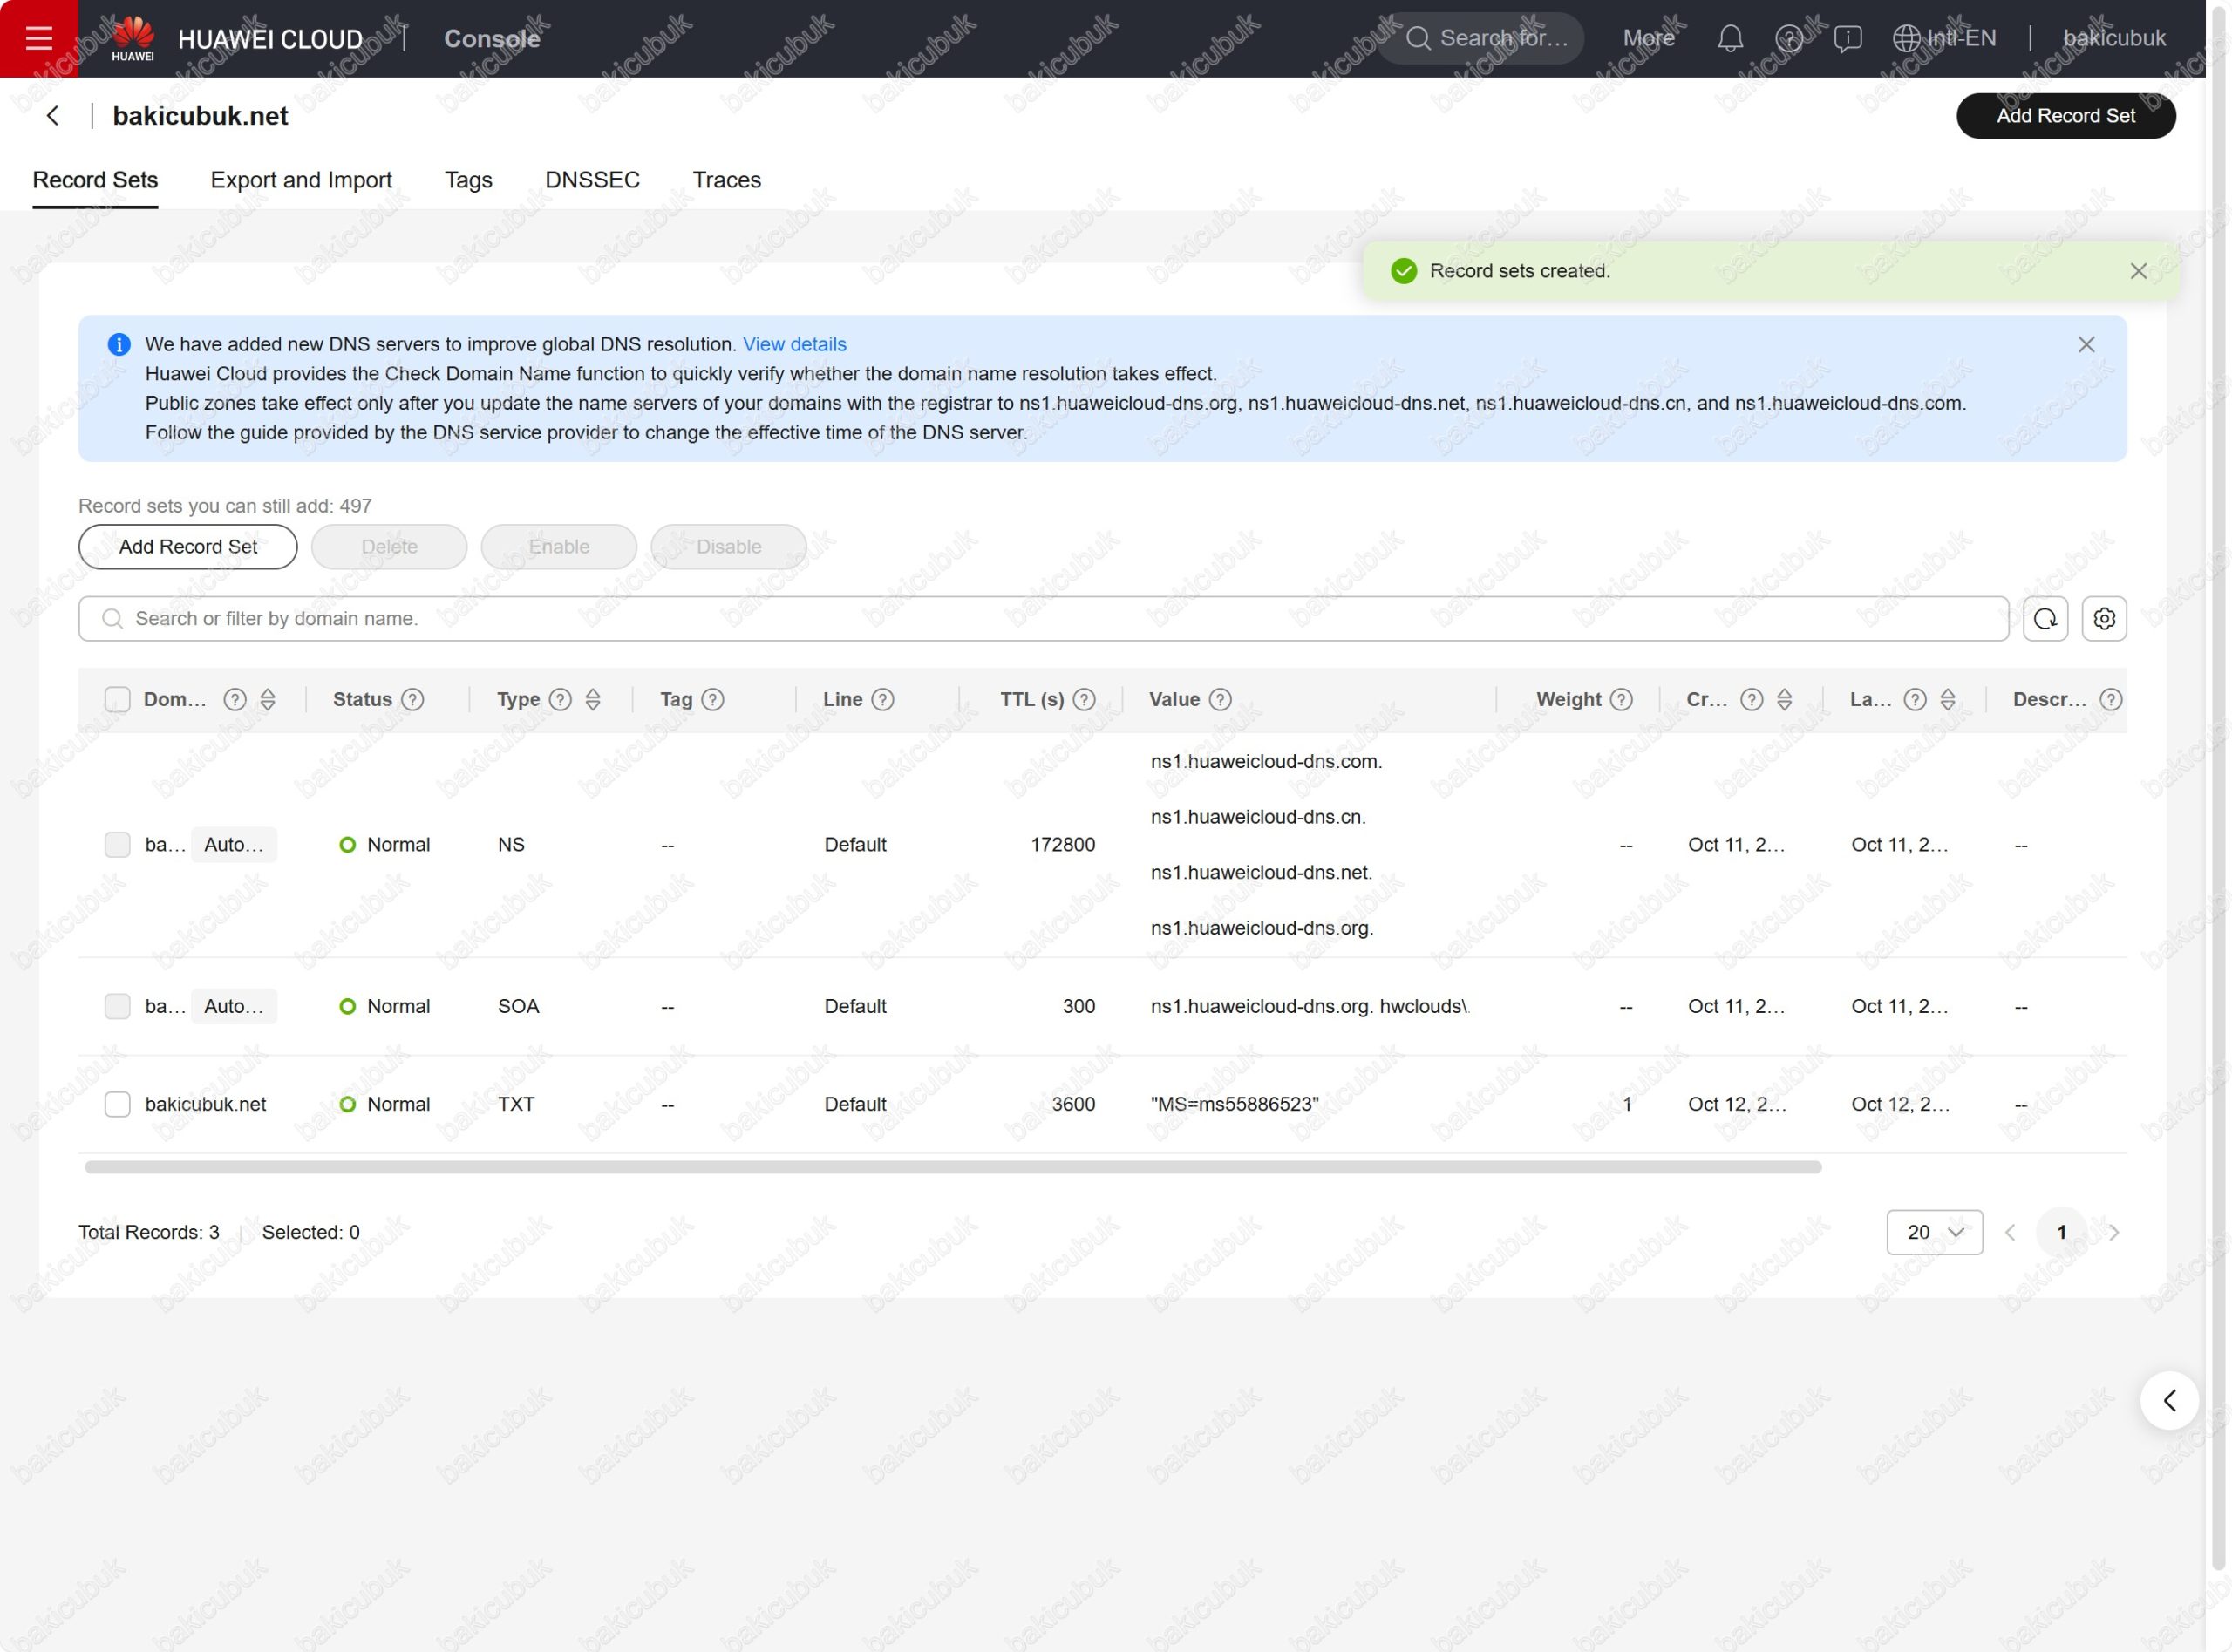Click the feedback icon in top bar
Screen dimensions: 2232x1652
click(x=1847, y=38)
